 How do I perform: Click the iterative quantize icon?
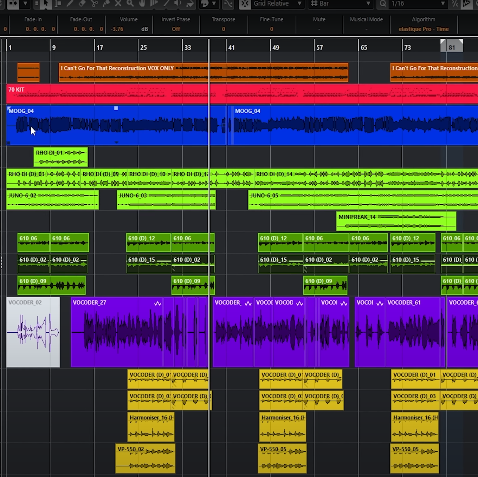[455, 4]
